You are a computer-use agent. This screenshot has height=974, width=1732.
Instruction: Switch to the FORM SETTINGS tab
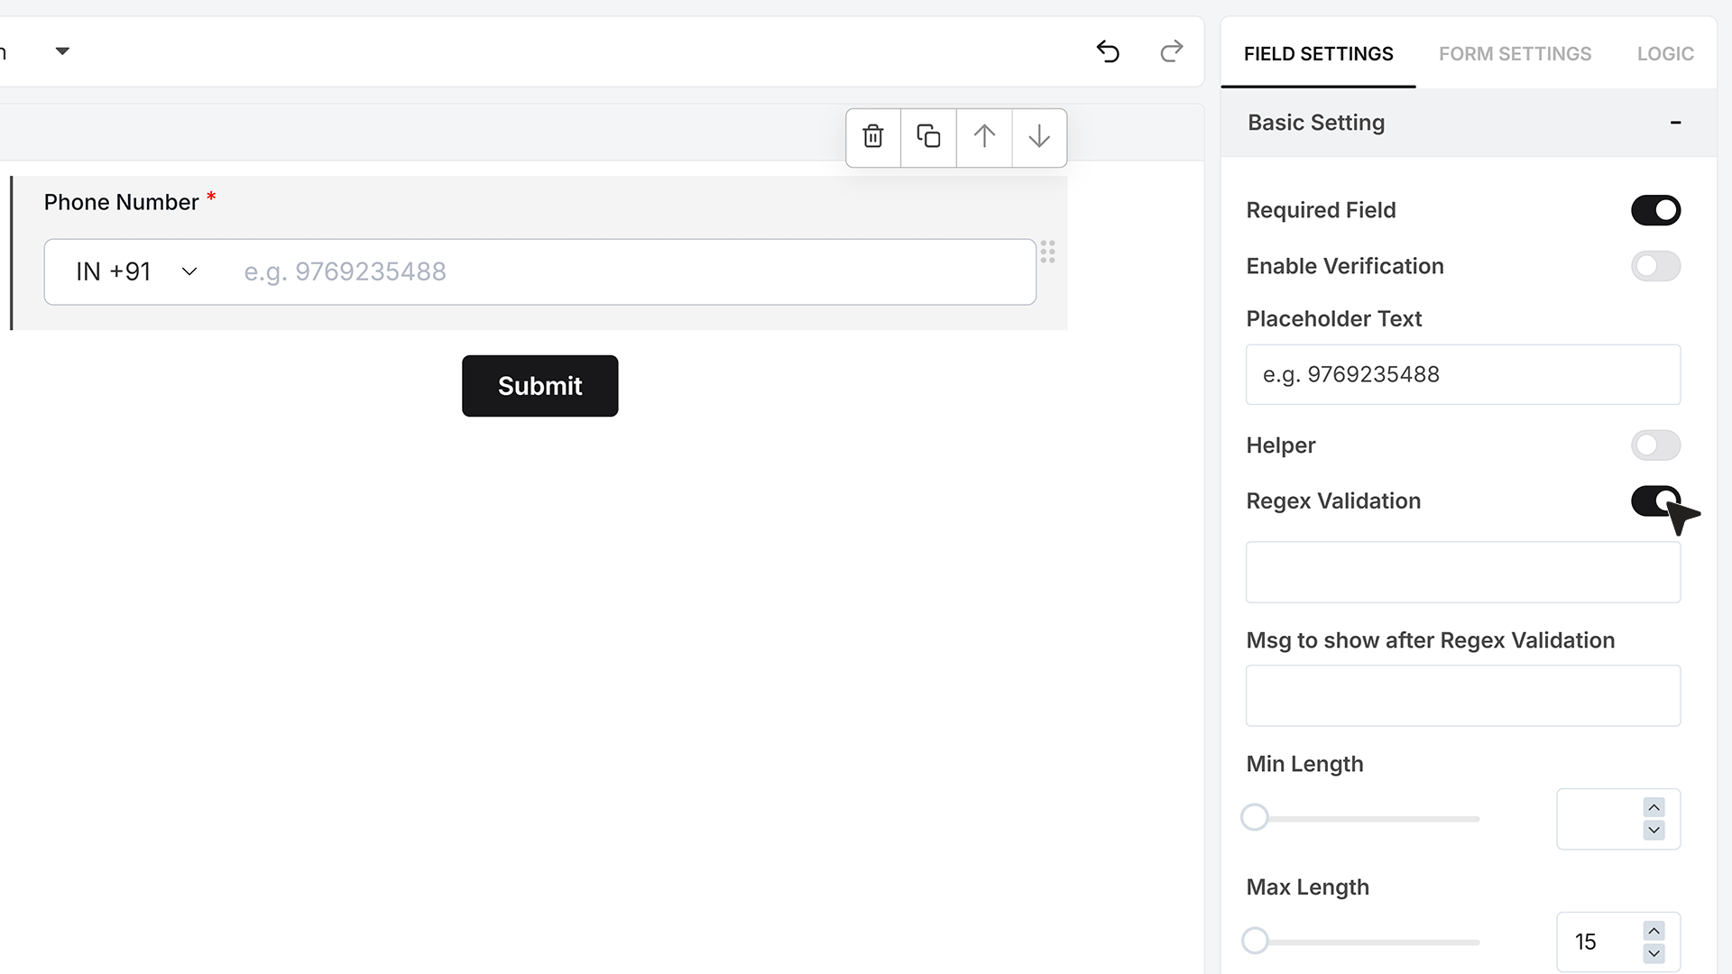[1515, 54]
